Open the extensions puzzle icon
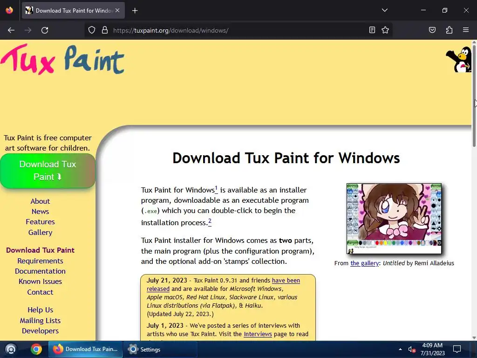477x358 pixels. point(449,30)
